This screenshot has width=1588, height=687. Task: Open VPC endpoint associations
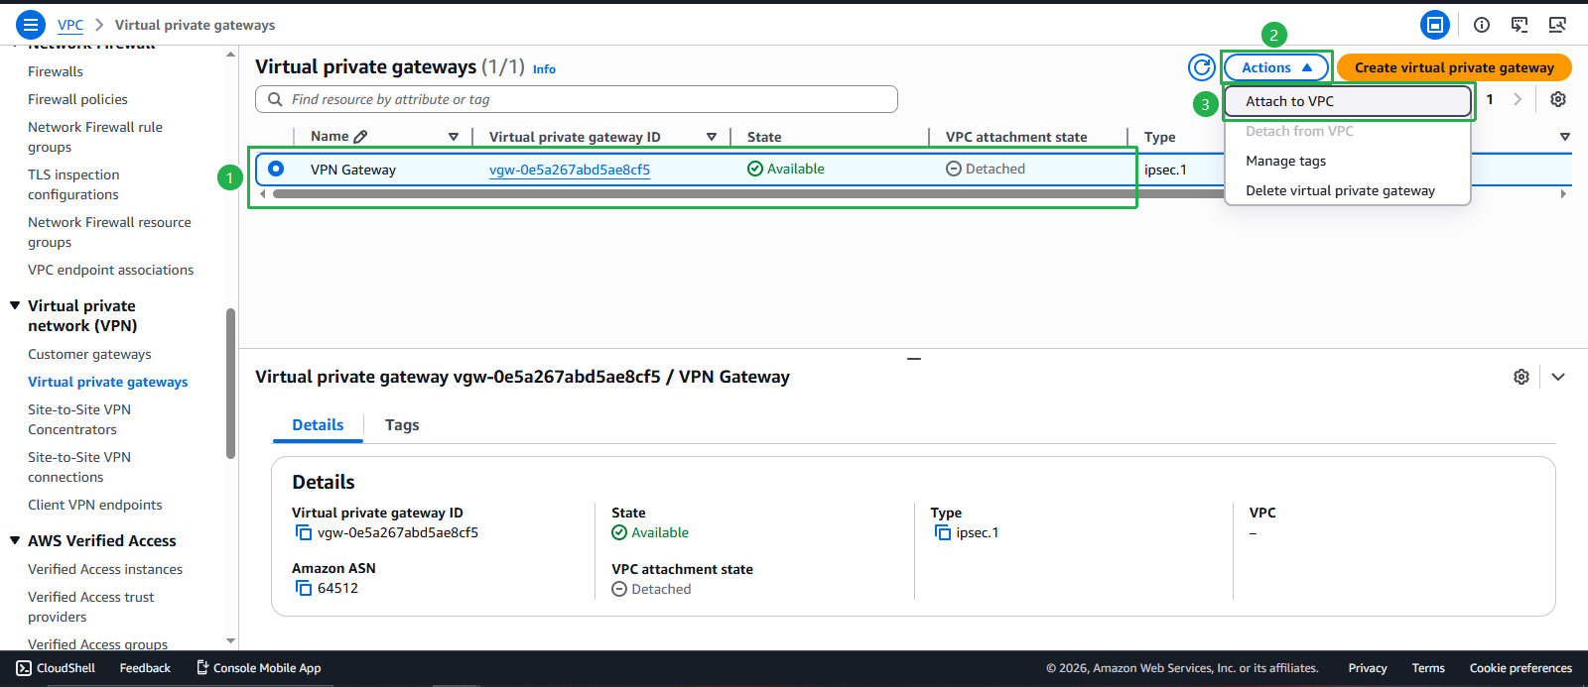click(111, 270)
